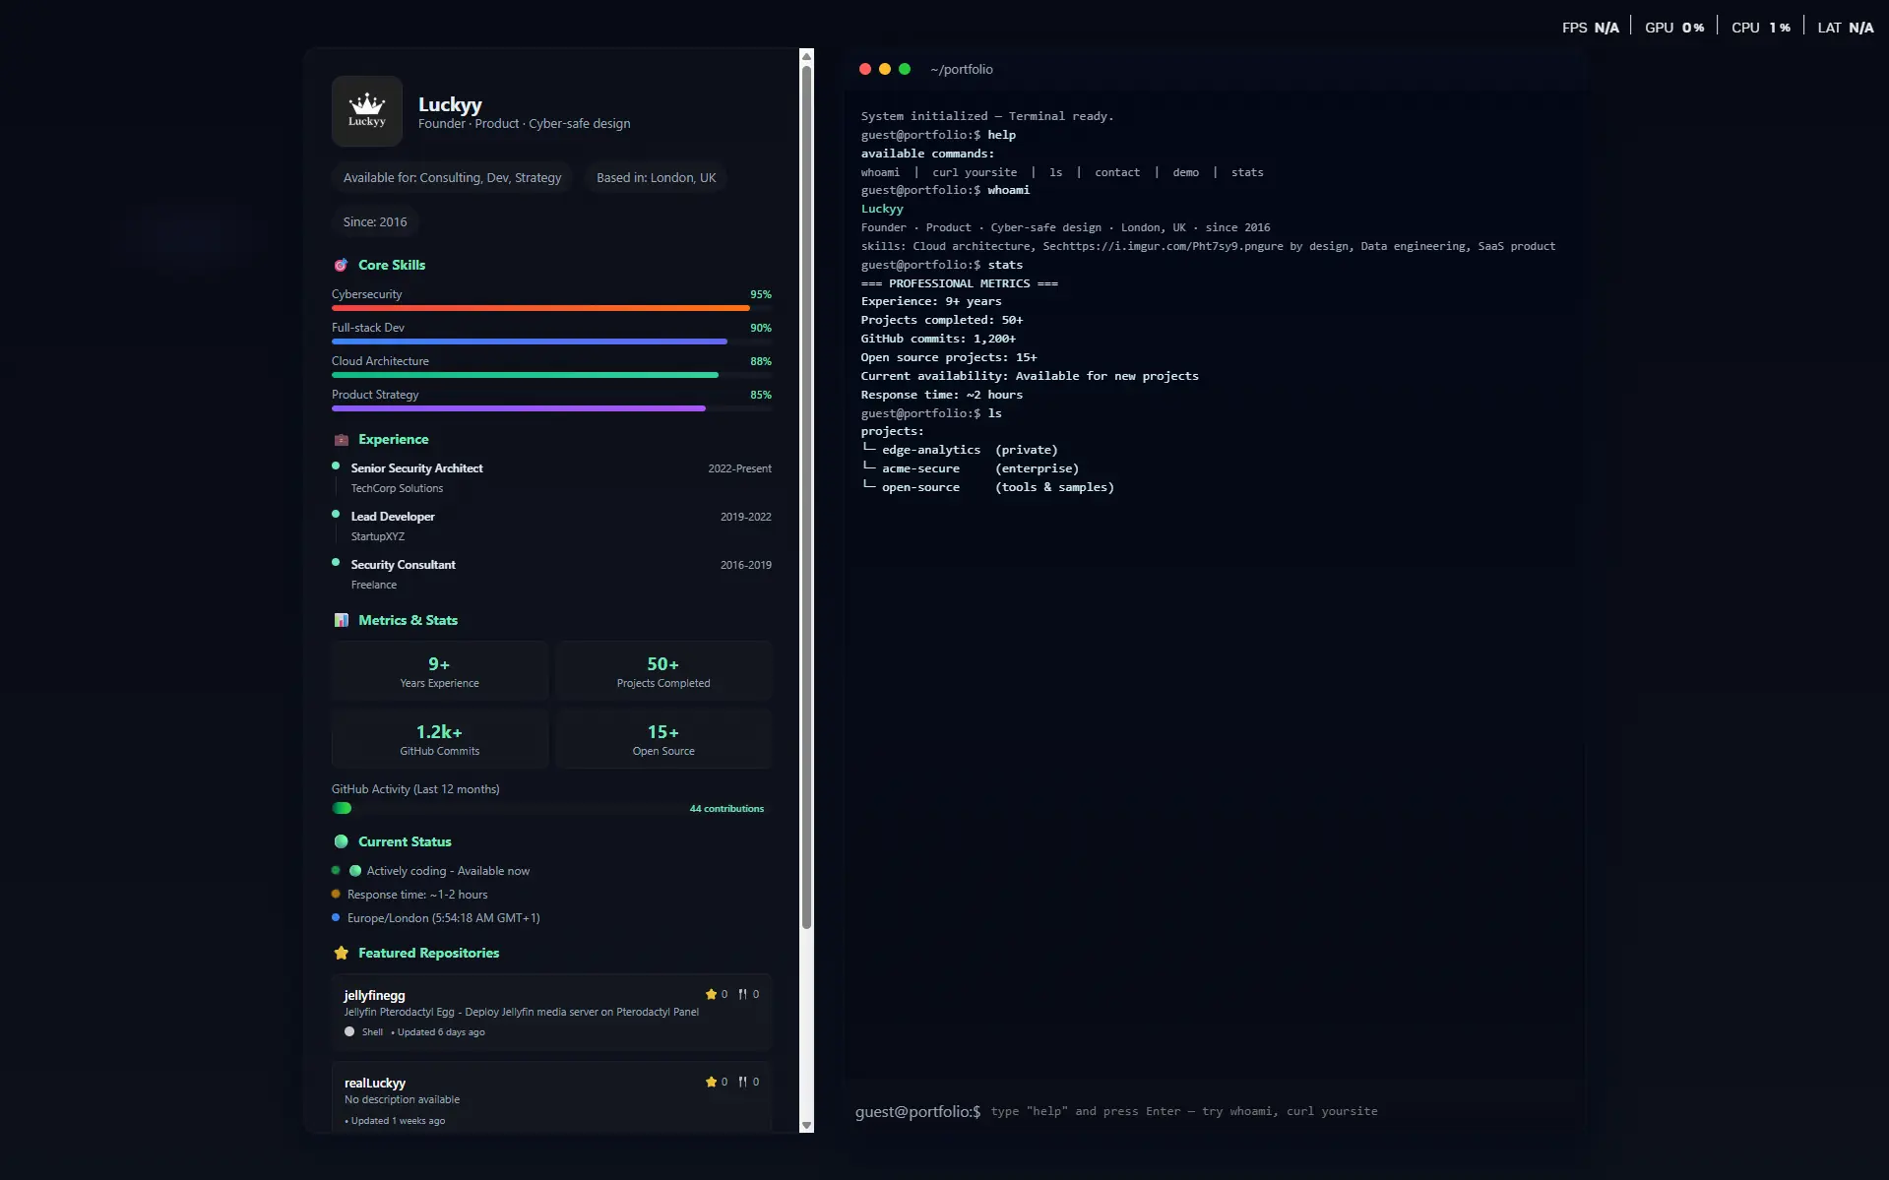Select the 50+ Projects Completed card

click(662, 671)
